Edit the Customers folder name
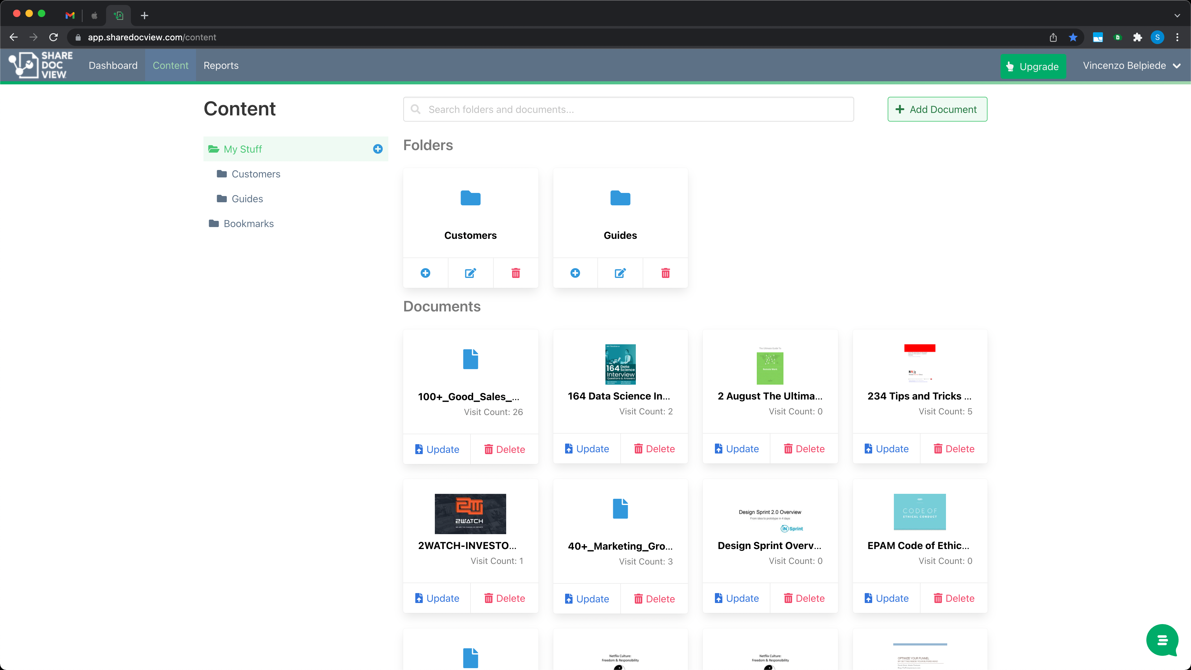This screenshot has width=1191, height=670. click(470, 273)
